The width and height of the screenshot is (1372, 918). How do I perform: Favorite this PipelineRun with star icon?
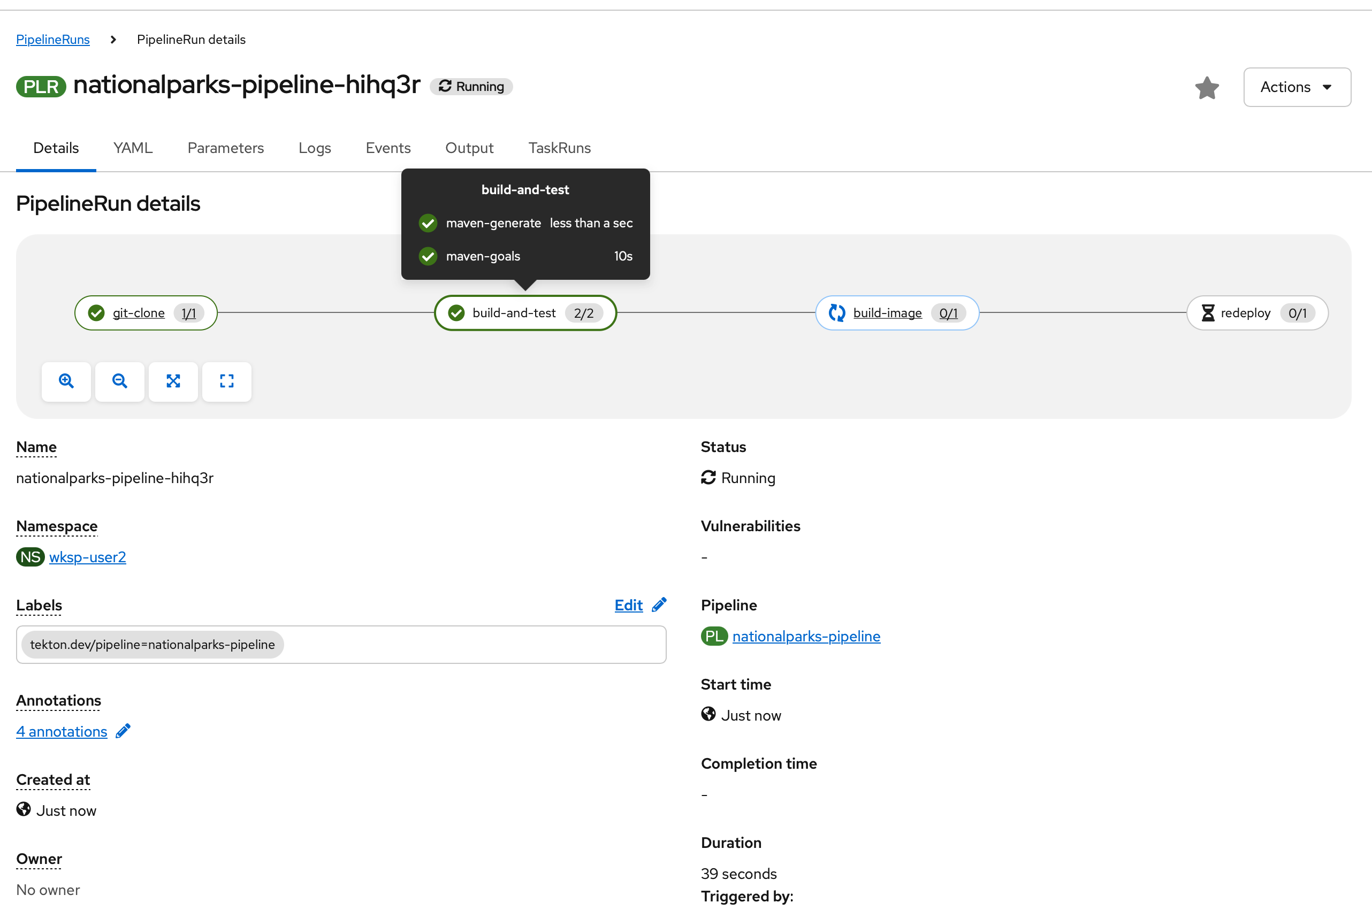point(1207,88)
